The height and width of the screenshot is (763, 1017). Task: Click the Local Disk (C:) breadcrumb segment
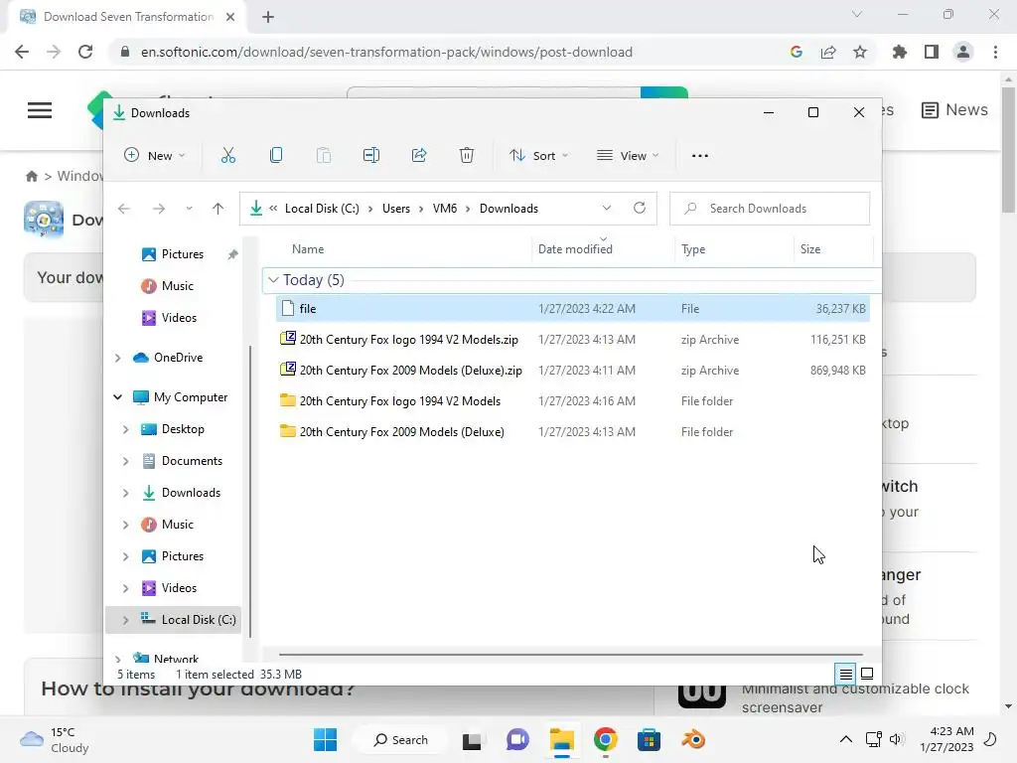tap(322, 209)
